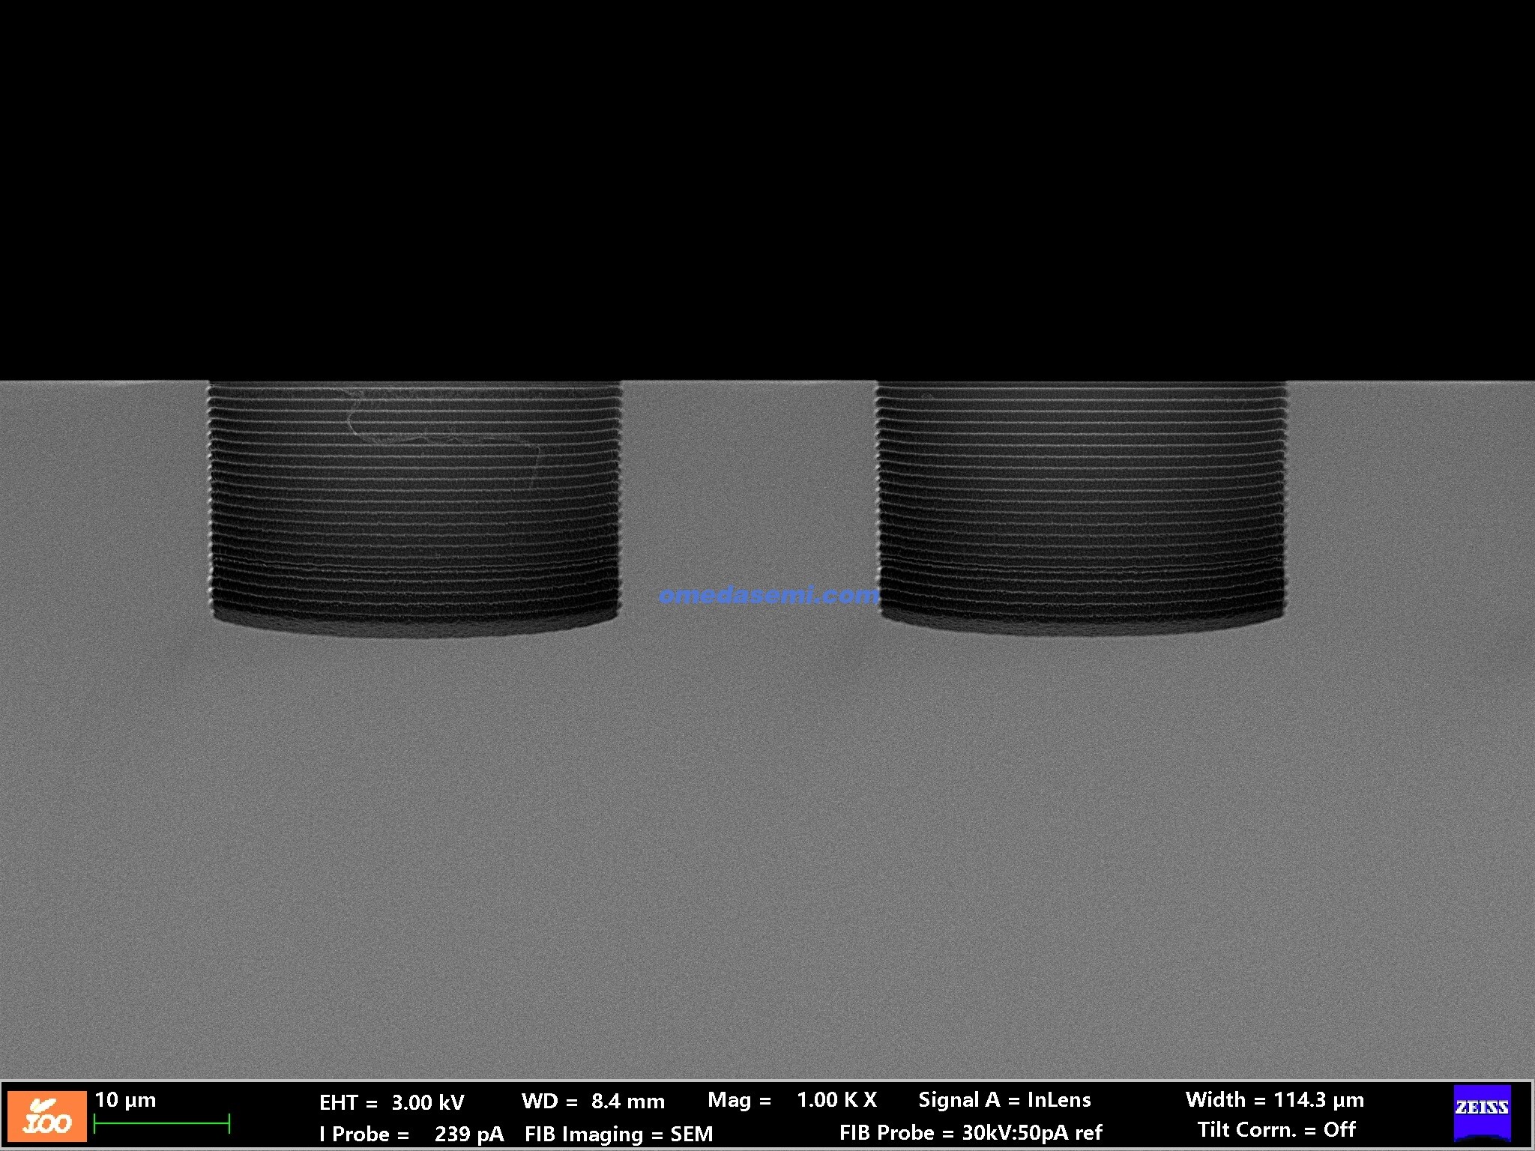Click the orange logo icon in data bar
1535x1151 pixels.
(46, 1116)
